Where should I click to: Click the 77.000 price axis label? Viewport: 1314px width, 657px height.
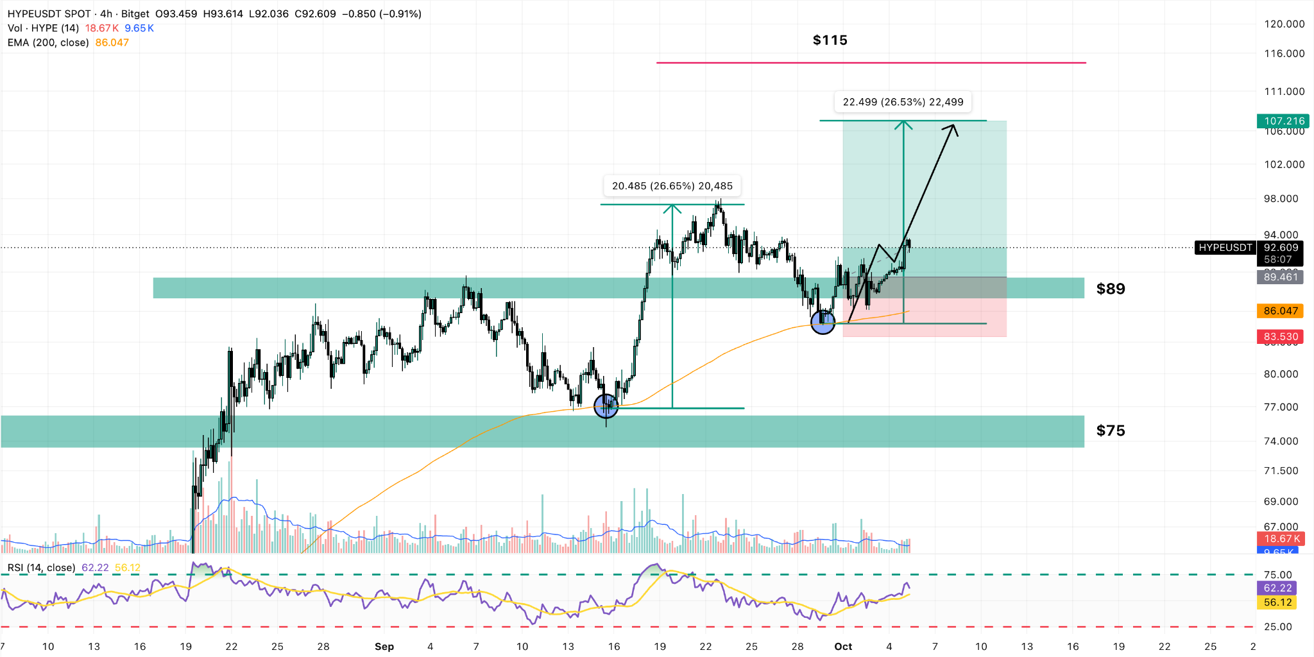click(1281, 407)
